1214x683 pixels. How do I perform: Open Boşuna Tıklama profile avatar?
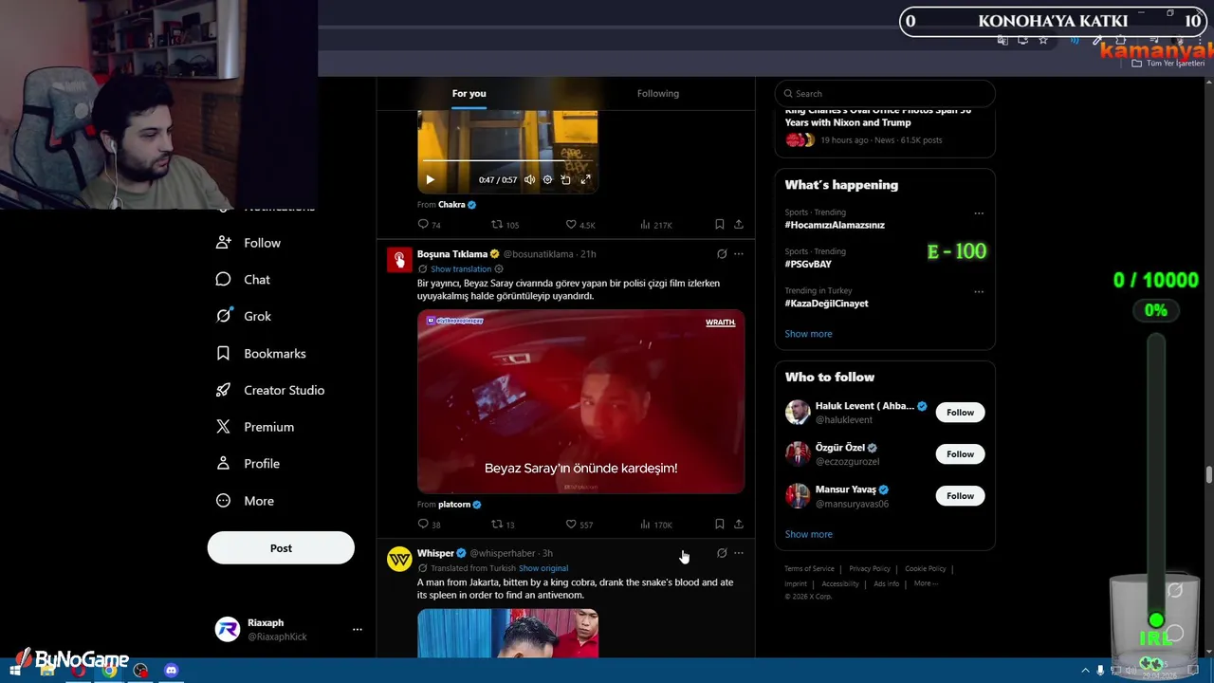pyautogui.click(x=399, y=260)
